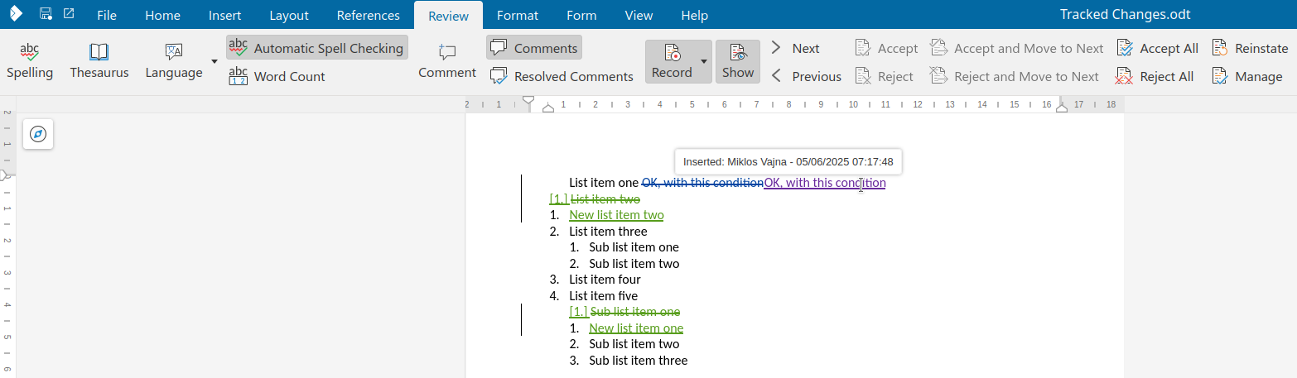Click the save icon in title bar
1297x378 pixels.
tap(46, 14)
